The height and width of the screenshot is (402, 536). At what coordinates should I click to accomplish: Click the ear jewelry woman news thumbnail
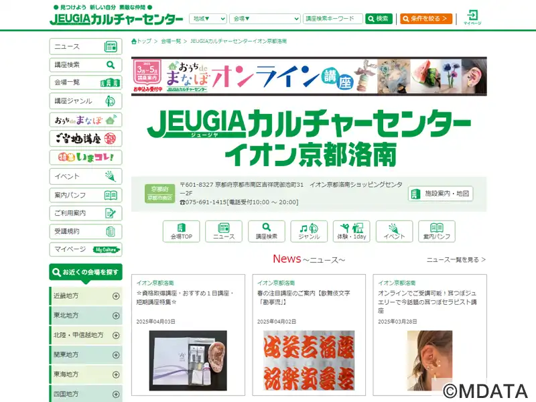429,360
